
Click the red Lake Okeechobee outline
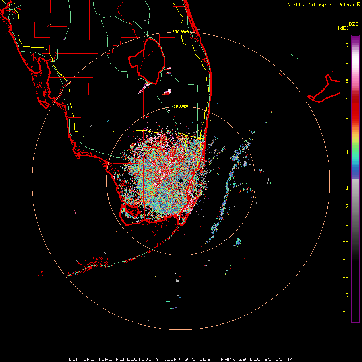click(146, 61)
